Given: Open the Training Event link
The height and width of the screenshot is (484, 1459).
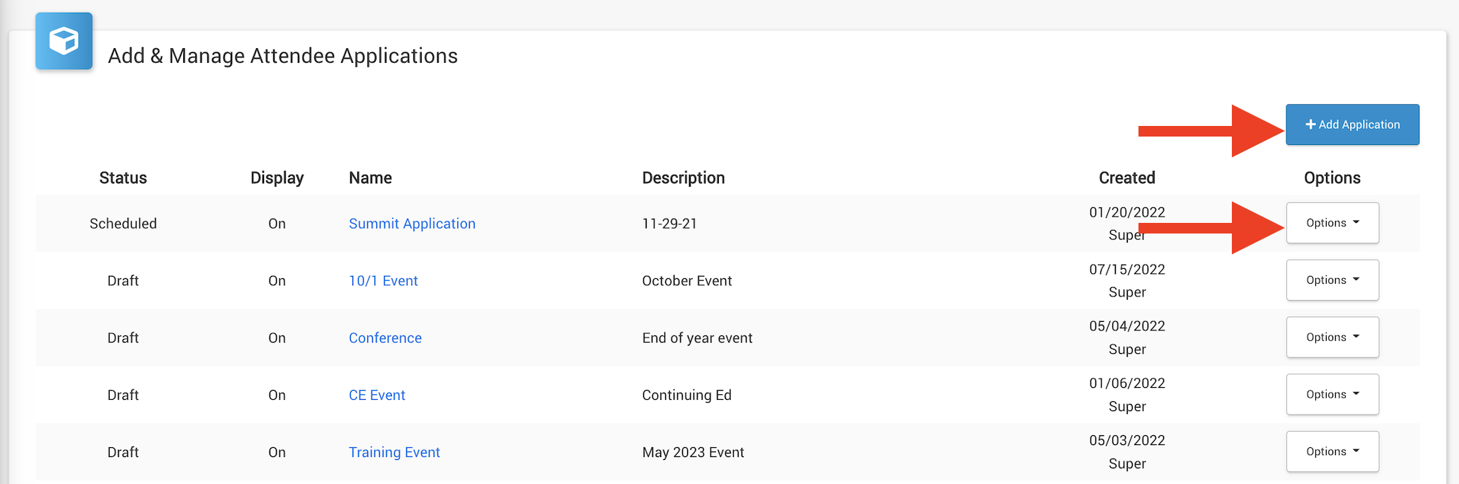Looking at the screenshot, I should (394, 452).
